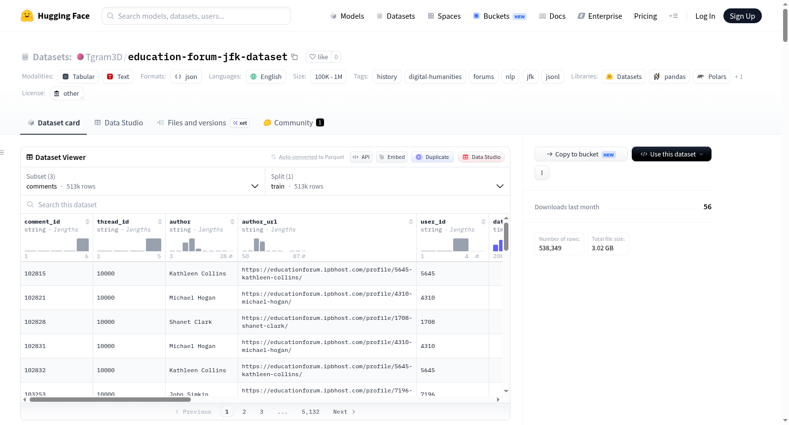Open the like count showing 0
Viewport: 789px width, 425px height.
click(x=336, y=57)
